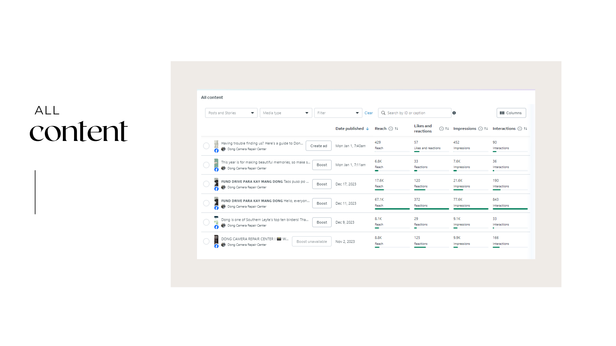Open the Posts and Stories dropdown
616x346 pixels.
(231, 113)
